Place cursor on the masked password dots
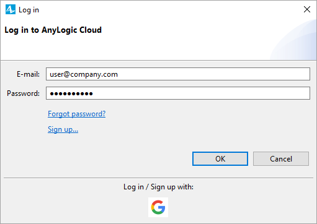The height and width of the screenshot is (224, 317). 71,94
